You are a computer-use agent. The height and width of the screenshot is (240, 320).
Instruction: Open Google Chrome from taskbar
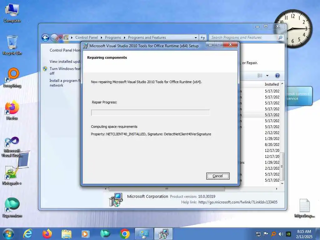click(x=124, y=234)
